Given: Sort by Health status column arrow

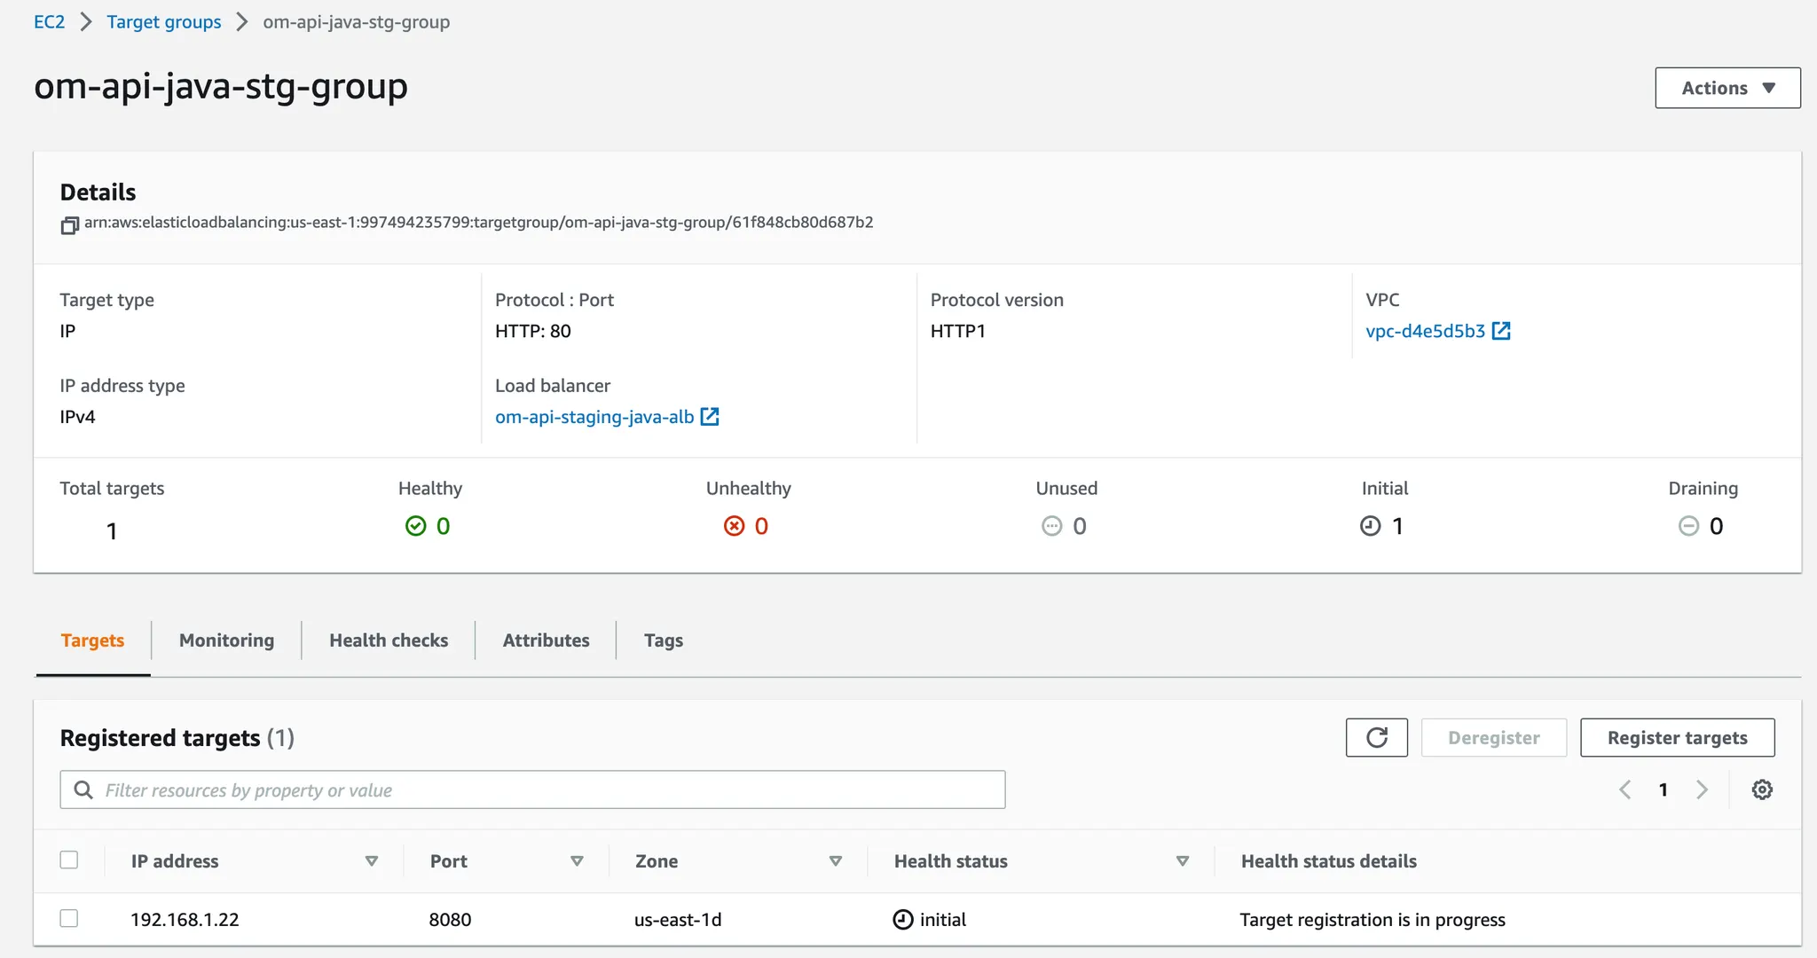Looking at the screenshot, I should [x=1182, y=861].
